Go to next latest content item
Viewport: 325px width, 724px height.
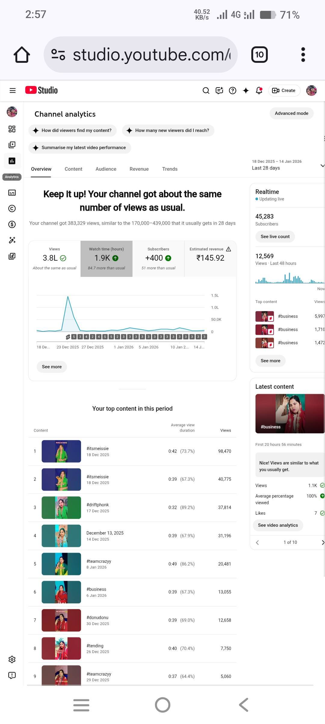(323, 542)
